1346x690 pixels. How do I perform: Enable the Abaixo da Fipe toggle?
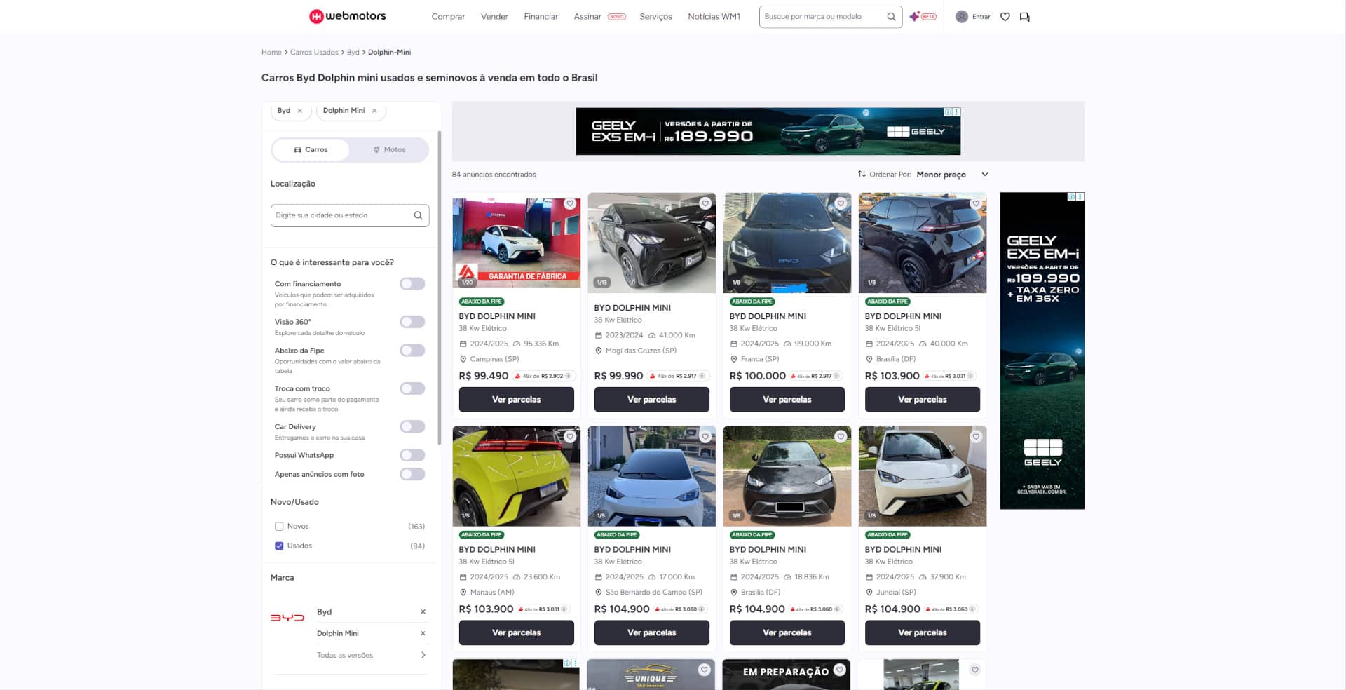point(412,351)
